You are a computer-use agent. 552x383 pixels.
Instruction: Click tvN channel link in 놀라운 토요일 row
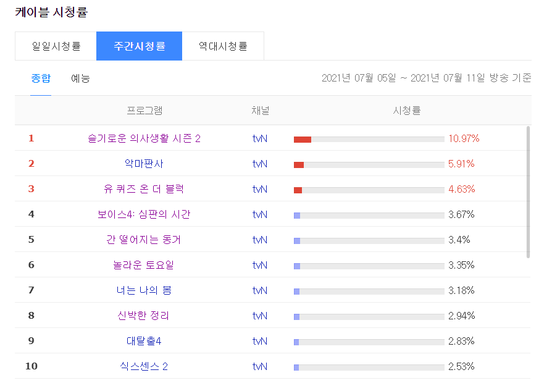click(x=260, y=265)
